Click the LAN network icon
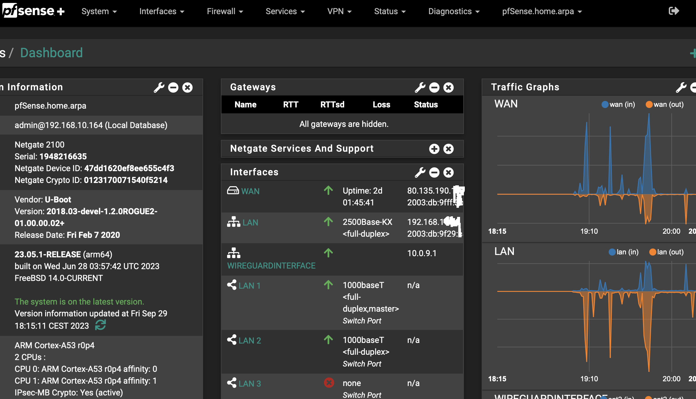696x399 pixels. pyautogui.click(x=234, y=222)
